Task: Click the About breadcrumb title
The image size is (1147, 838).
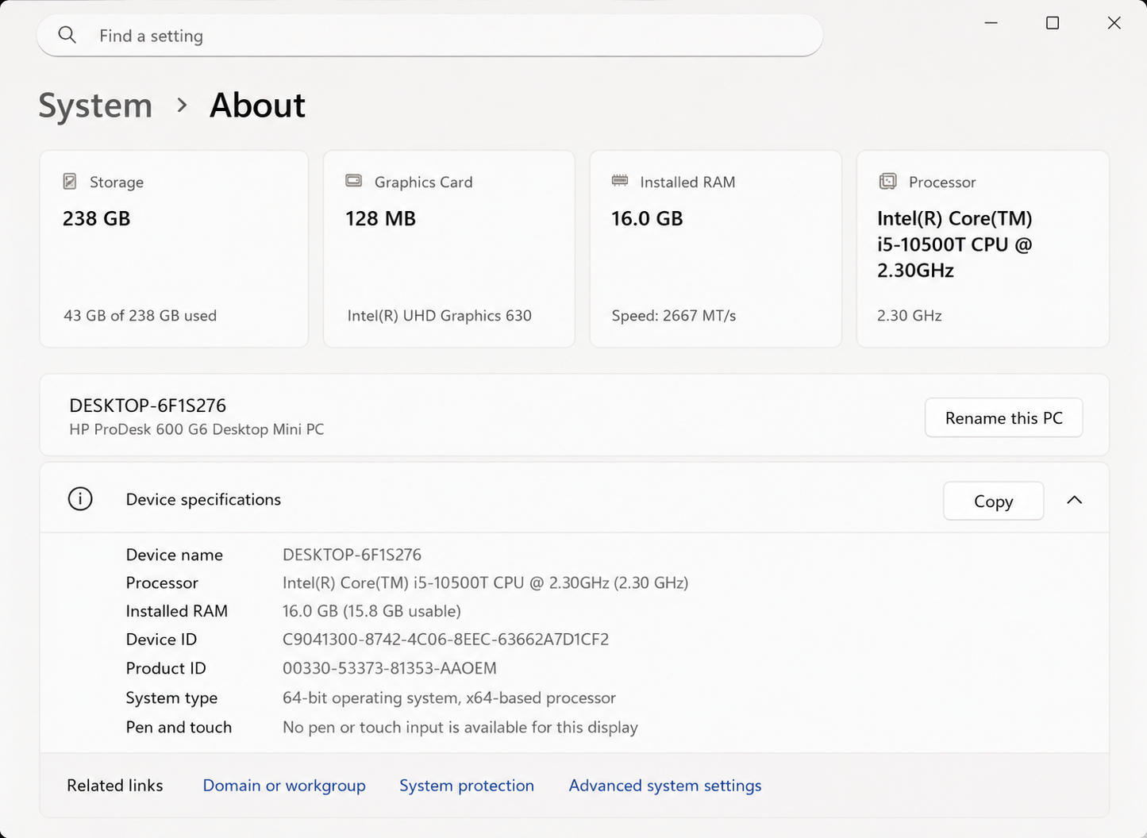Action: pos(257,106)
